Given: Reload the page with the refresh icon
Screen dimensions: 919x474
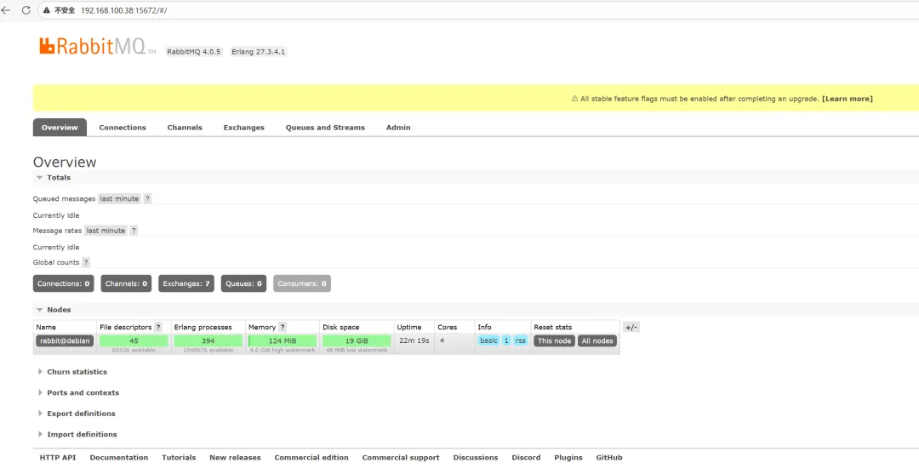Looking at the screenshot, I should click(26, 10).
